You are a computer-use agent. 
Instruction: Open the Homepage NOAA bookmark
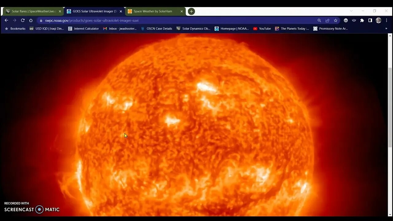232,29
